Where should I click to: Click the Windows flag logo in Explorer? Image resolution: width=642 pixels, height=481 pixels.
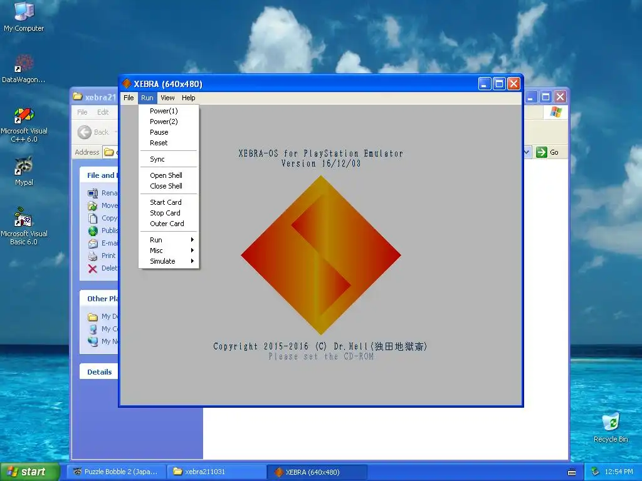click(x=555, y=112)
